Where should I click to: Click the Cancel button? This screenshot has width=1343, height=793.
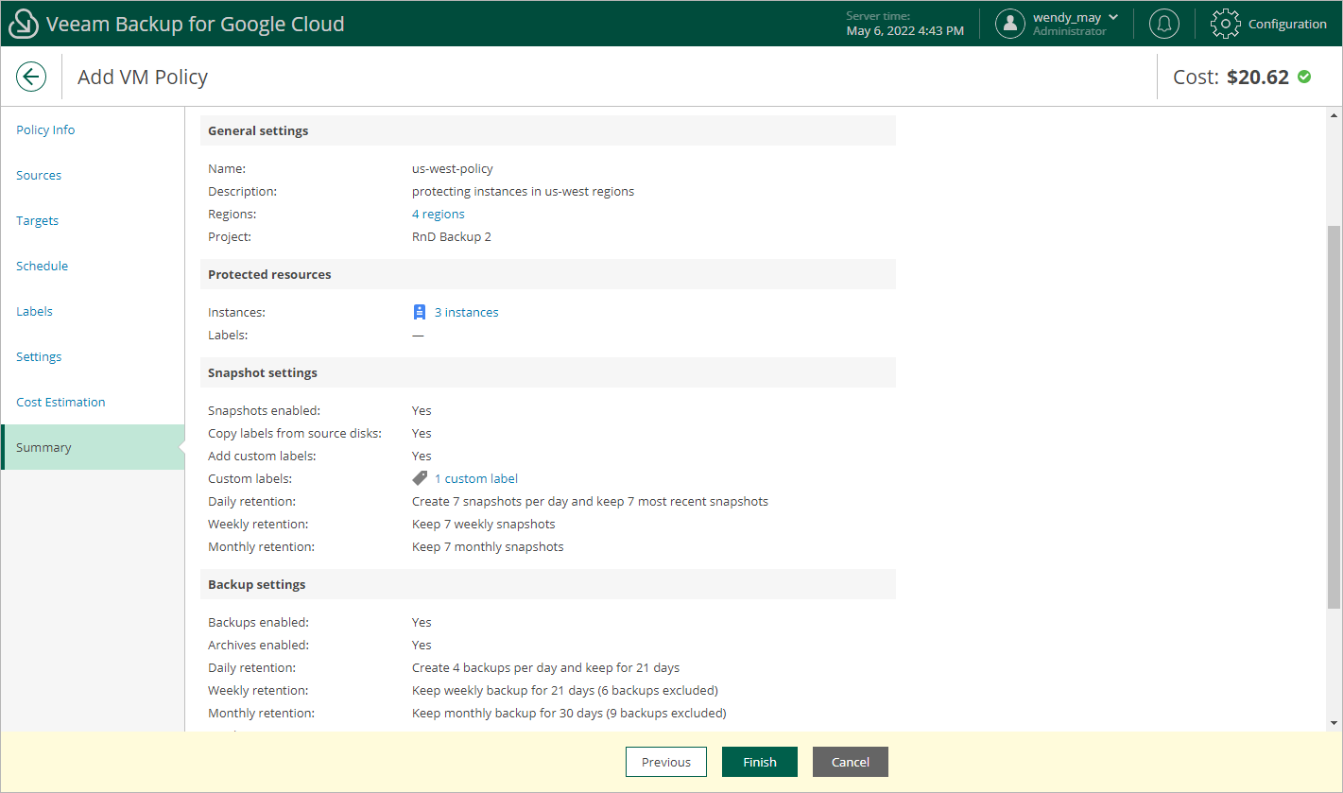coord(851,762)
